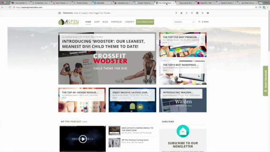
Task: Click the New Layouts post thumbnail
Action: click(x=114, y=130)
